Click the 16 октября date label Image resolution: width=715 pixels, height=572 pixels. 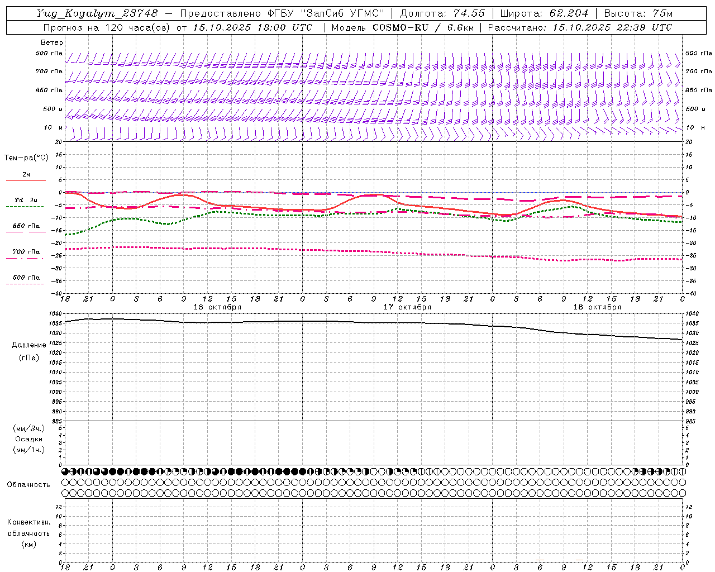pyautogui.click(x=217, y=307)
